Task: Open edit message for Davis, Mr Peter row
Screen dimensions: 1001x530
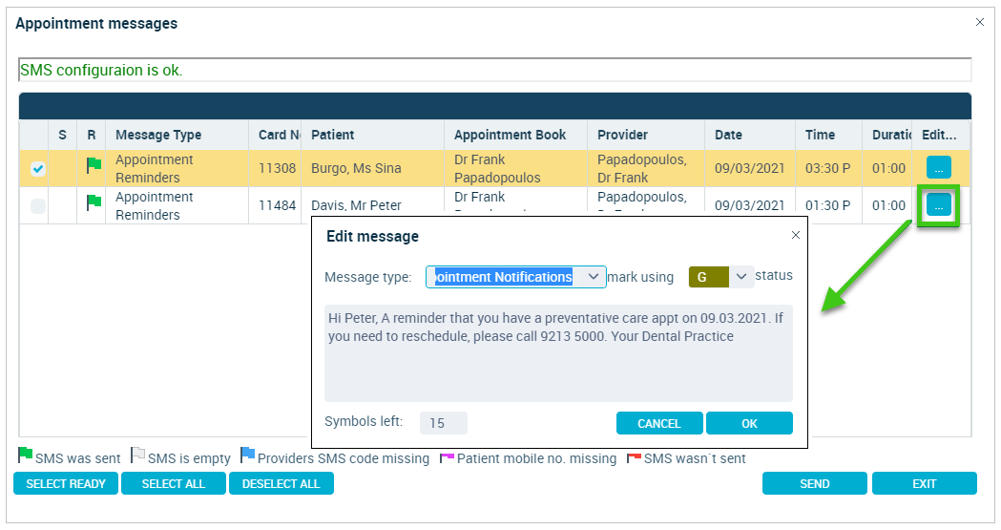Action: pos(938,205)
